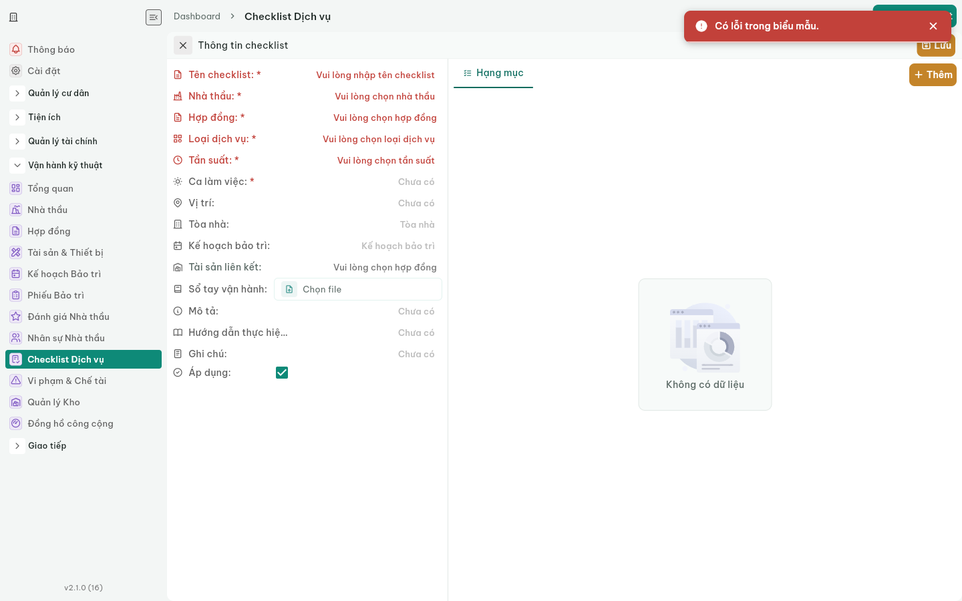
Task: Expand the Tiện ích group
Action: tap(17, 118)
